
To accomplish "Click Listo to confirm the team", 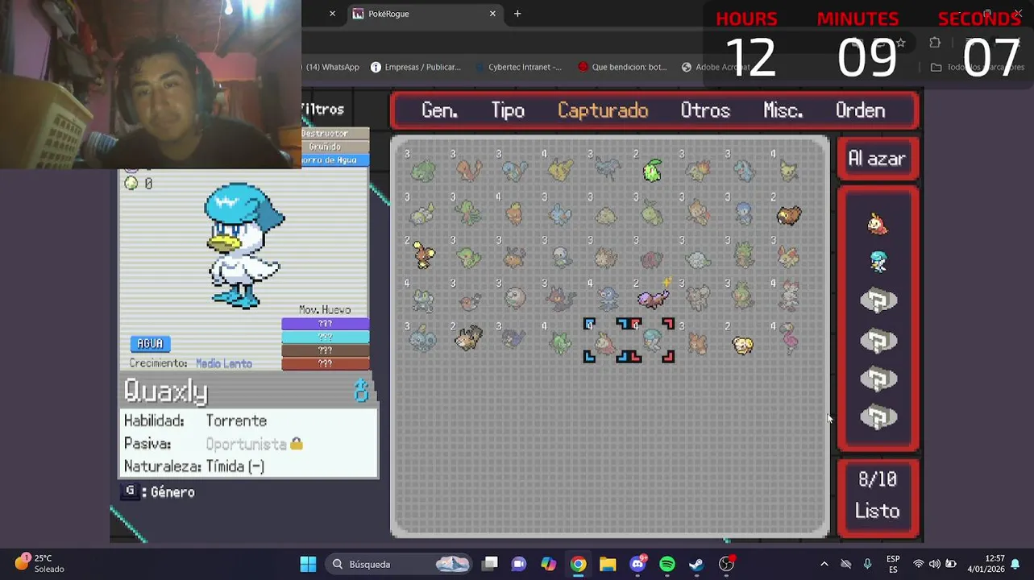I will 878,511.
